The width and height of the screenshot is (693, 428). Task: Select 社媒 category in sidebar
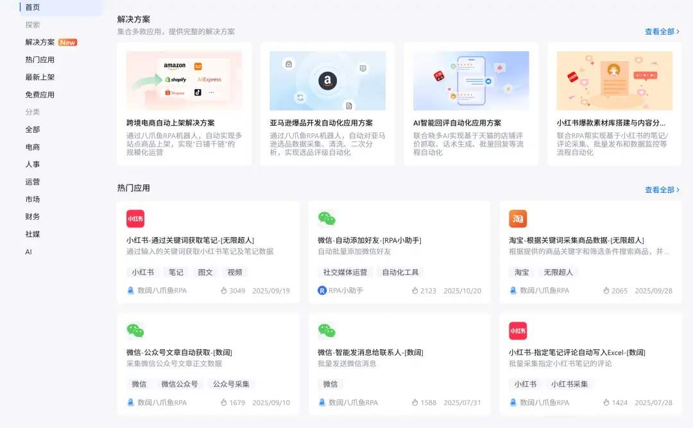(x=32, y=234)
